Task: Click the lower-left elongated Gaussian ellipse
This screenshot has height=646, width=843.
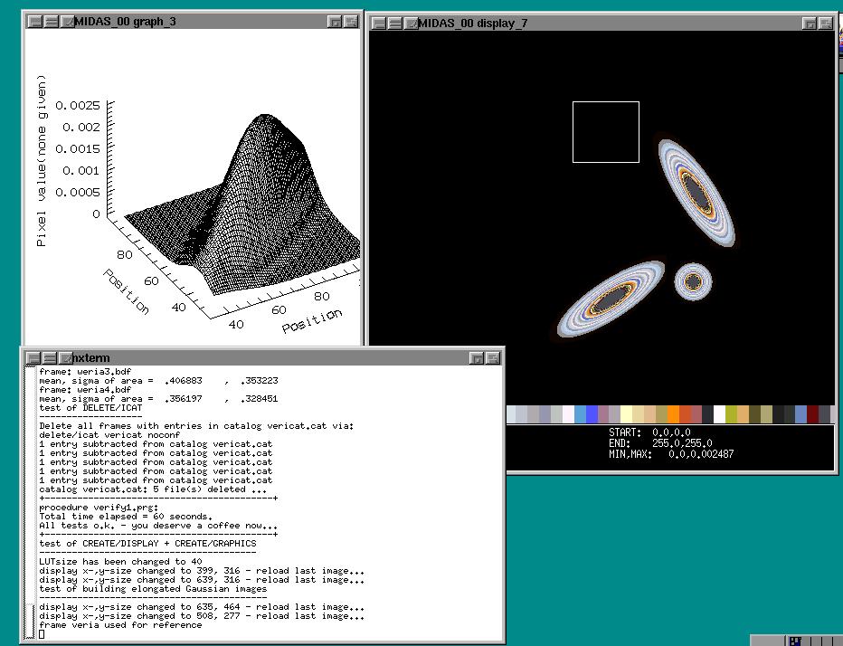Action: [x=610, y=299]
